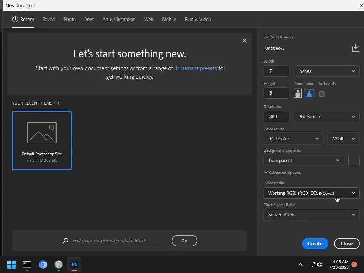Switch to the Print tab
Viewport: 364px width, 273px height.
89,19
